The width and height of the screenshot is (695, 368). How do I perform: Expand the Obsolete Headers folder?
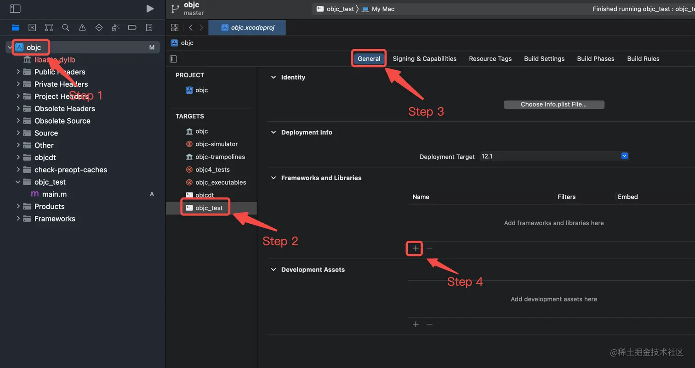(18, 108)
